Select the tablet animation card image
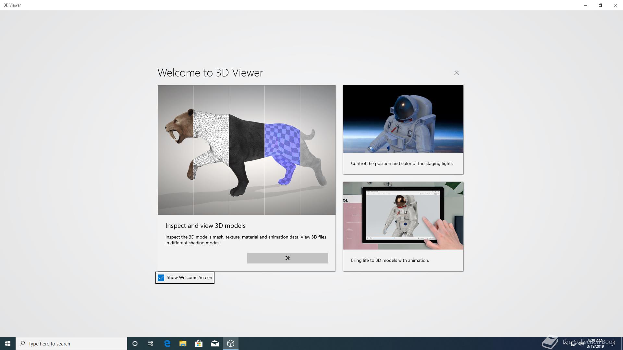 (x=403, y=216)
